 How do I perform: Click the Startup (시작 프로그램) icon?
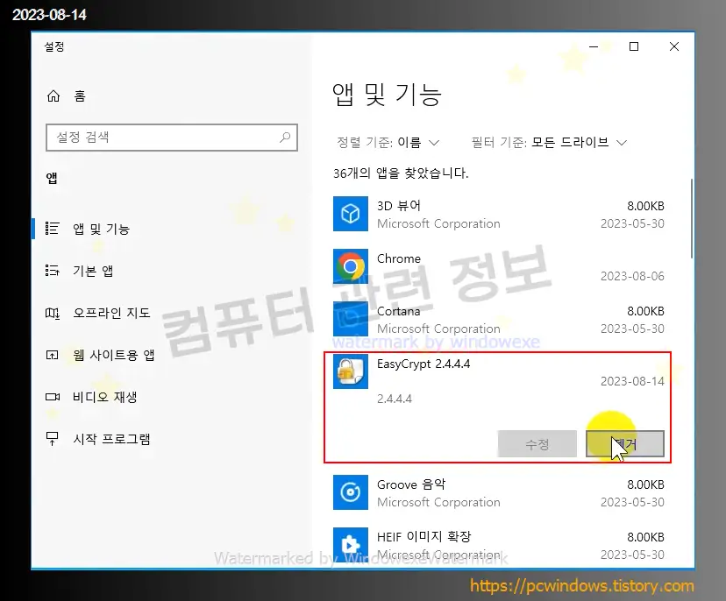[52, 439]
